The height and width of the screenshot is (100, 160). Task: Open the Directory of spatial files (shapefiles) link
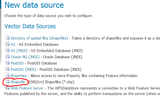(x=39, y=38)
